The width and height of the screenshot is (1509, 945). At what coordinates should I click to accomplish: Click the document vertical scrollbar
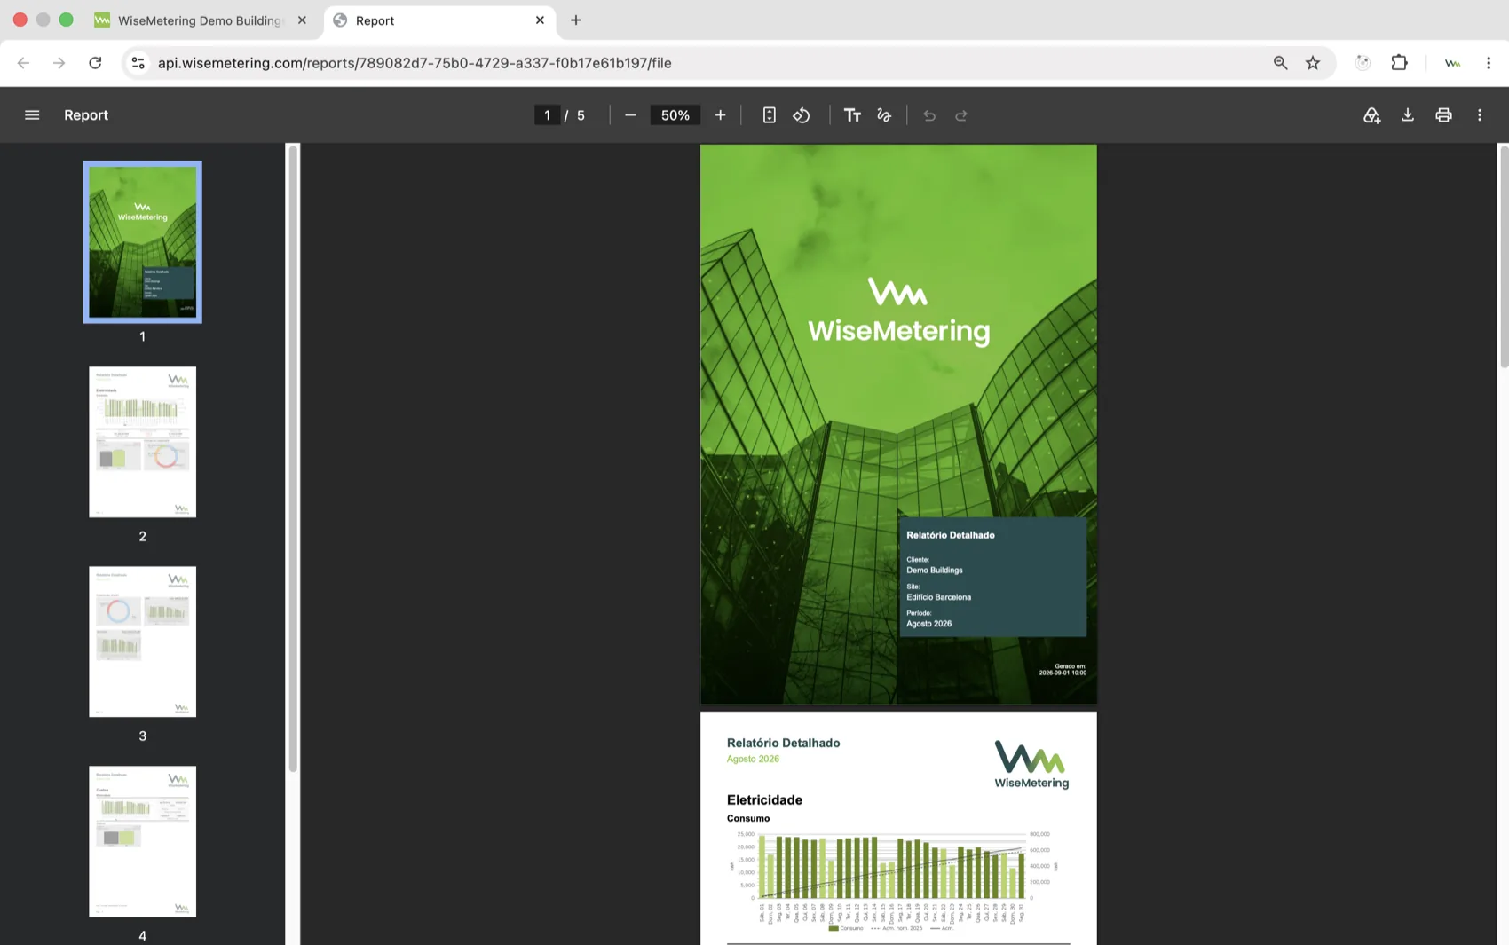pos(1504,256)
